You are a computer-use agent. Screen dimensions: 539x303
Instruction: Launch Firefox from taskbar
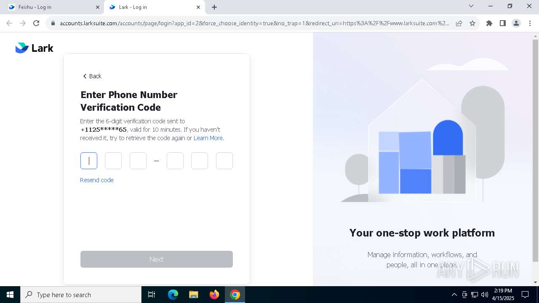[214, 295]
